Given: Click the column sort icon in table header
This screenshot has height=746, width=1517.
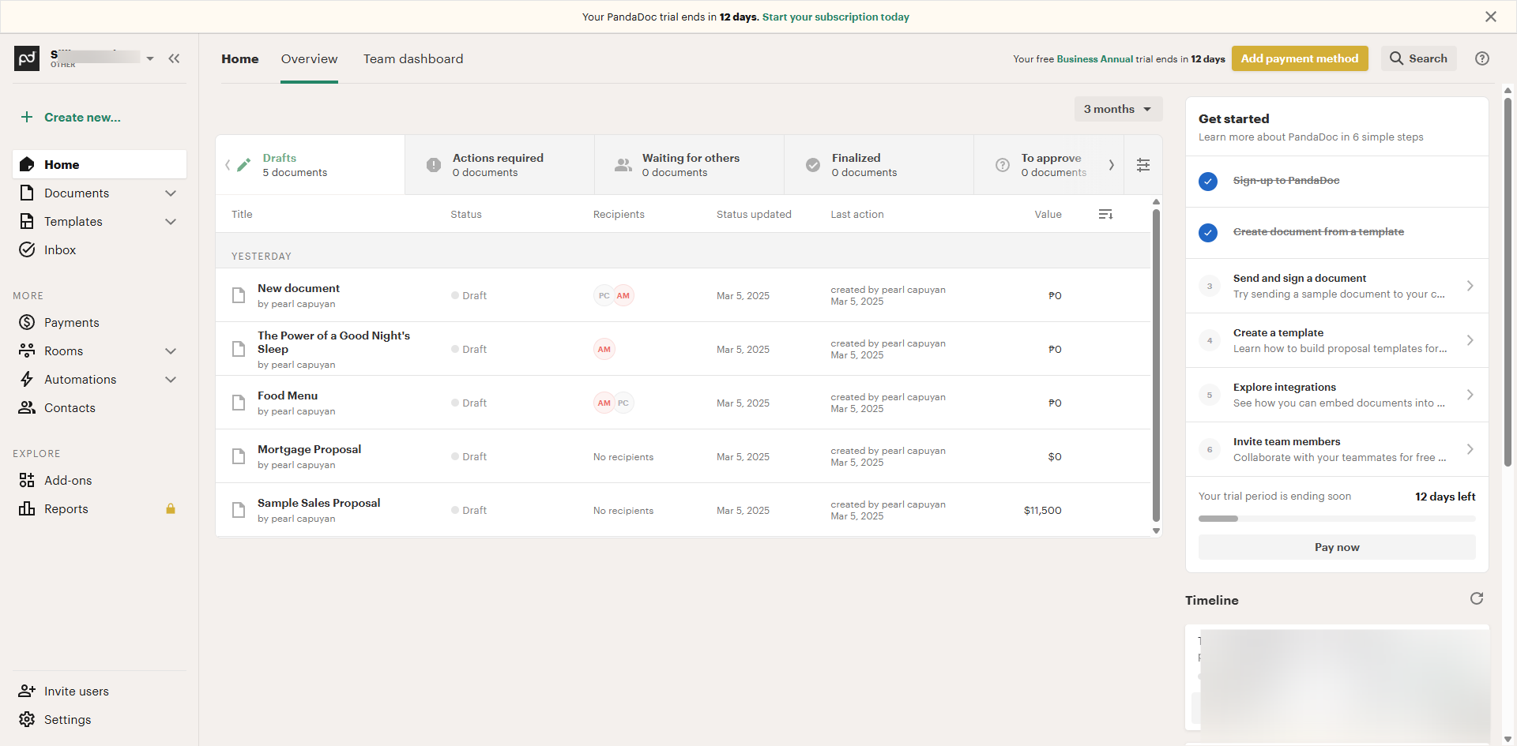Looking at the screenshot, I should [1105, 214].
